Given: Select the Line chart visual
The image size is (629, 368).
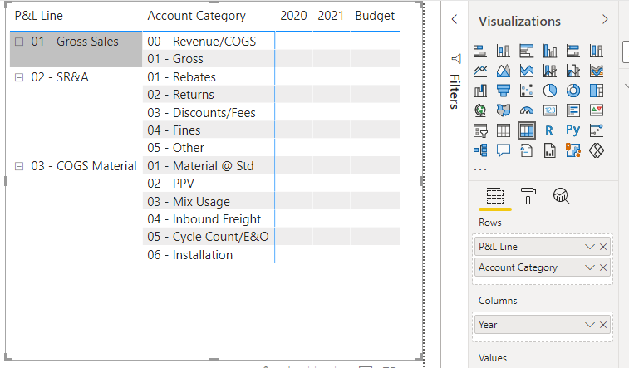Looking at the screenshot, I should tap(480, 71).
